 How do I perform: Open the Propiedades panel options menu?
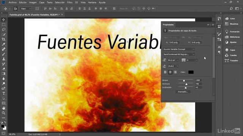tap(213, 25)
